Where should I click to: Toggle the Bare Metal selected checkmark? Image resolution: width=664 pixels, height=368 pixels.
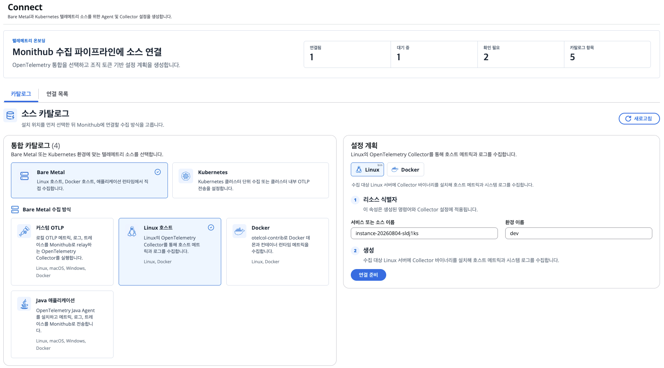tap(158, 172)
